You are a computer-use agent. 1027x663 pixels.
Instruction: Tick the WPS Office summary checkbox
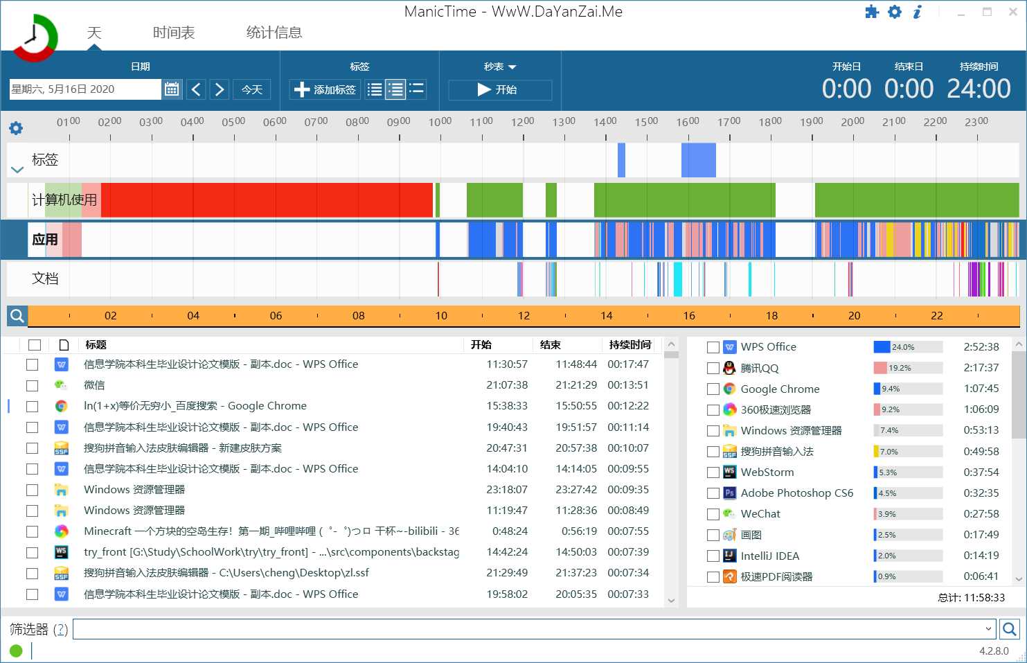pyautogui.click(x=713, y=347)
